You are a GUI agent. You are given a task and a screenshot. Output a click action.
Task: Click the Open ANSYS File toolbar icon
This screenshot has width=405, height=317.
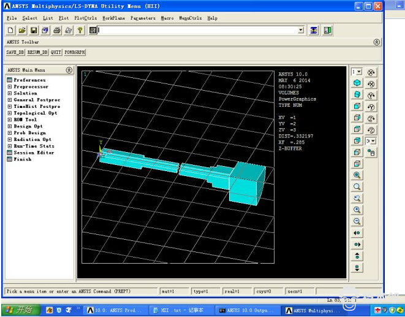click(22, 30)
